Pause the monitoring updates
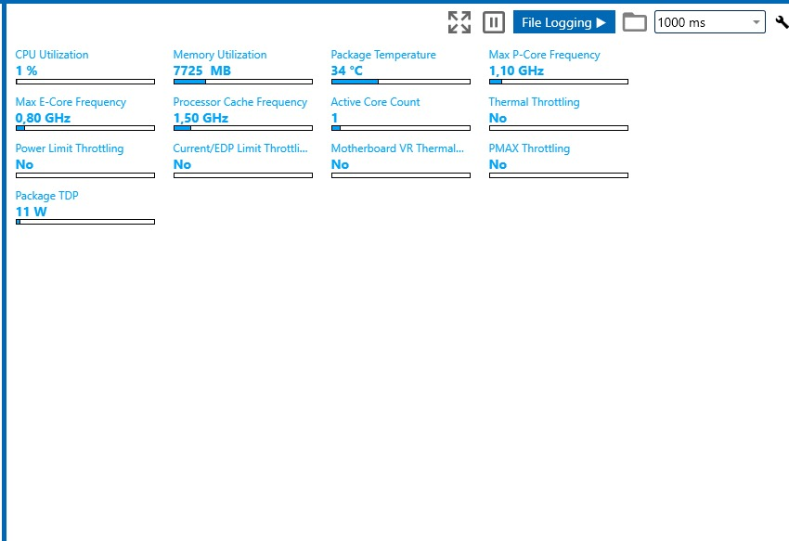Image resolution: width=789 pixels, height=541 pixels. pyautogui.click(x=494, y=22)
